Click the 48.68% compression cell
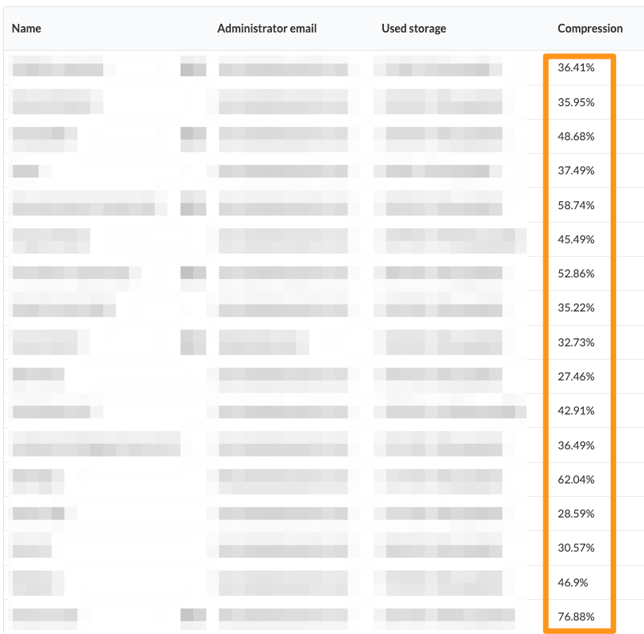 pos(576,136)
